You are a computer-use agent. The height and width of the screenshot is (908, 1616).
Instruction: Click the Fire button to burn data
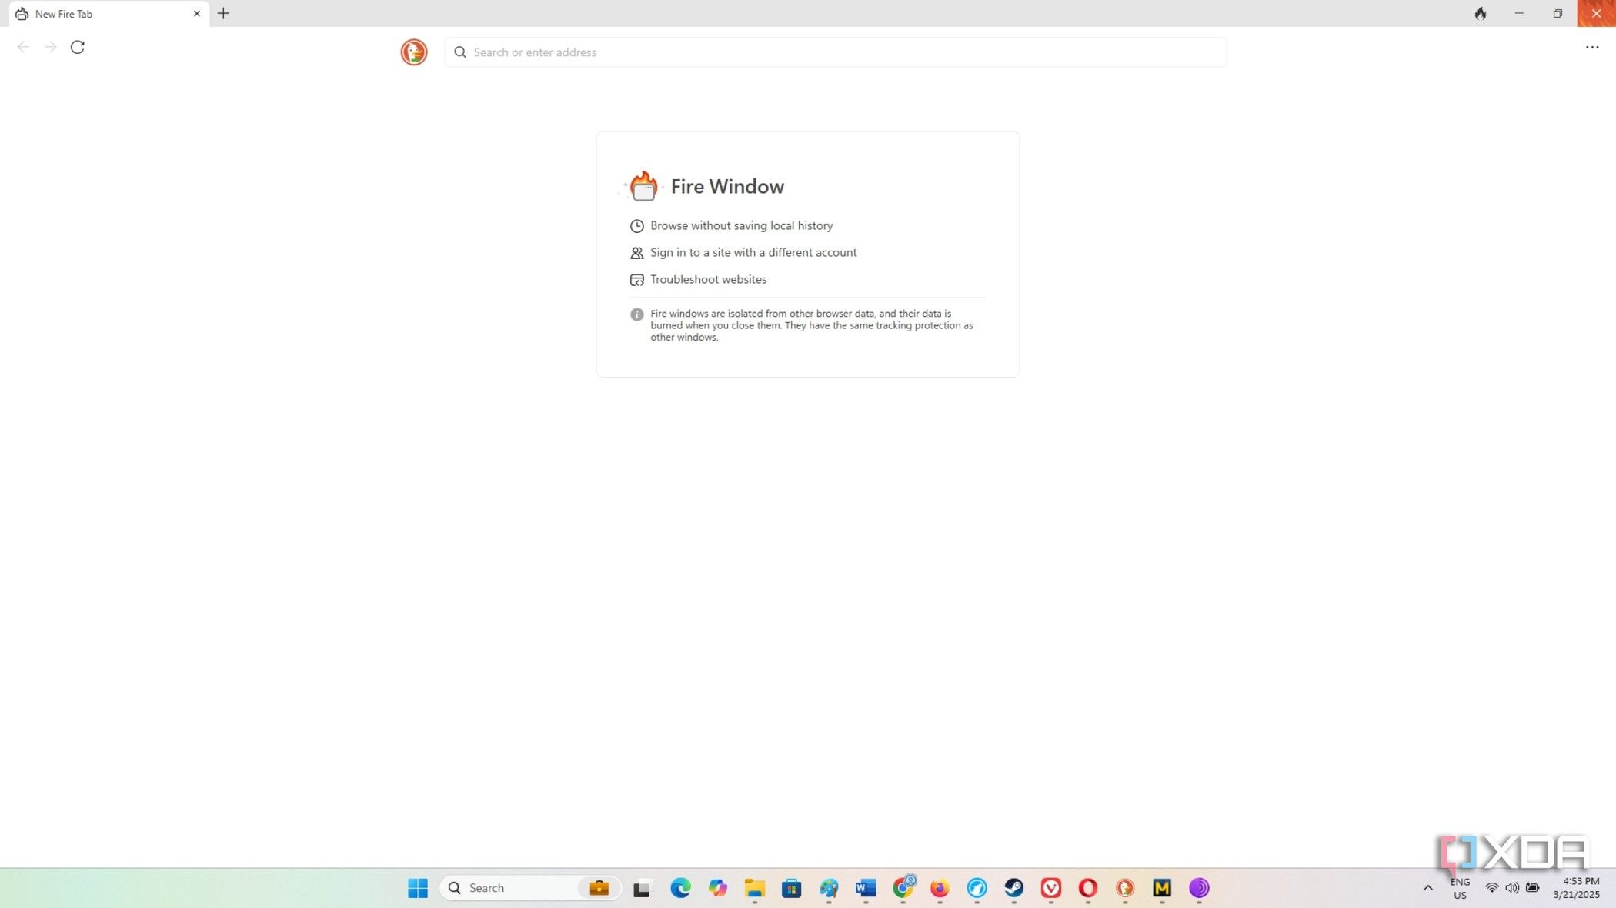[x=1481, y=13]
